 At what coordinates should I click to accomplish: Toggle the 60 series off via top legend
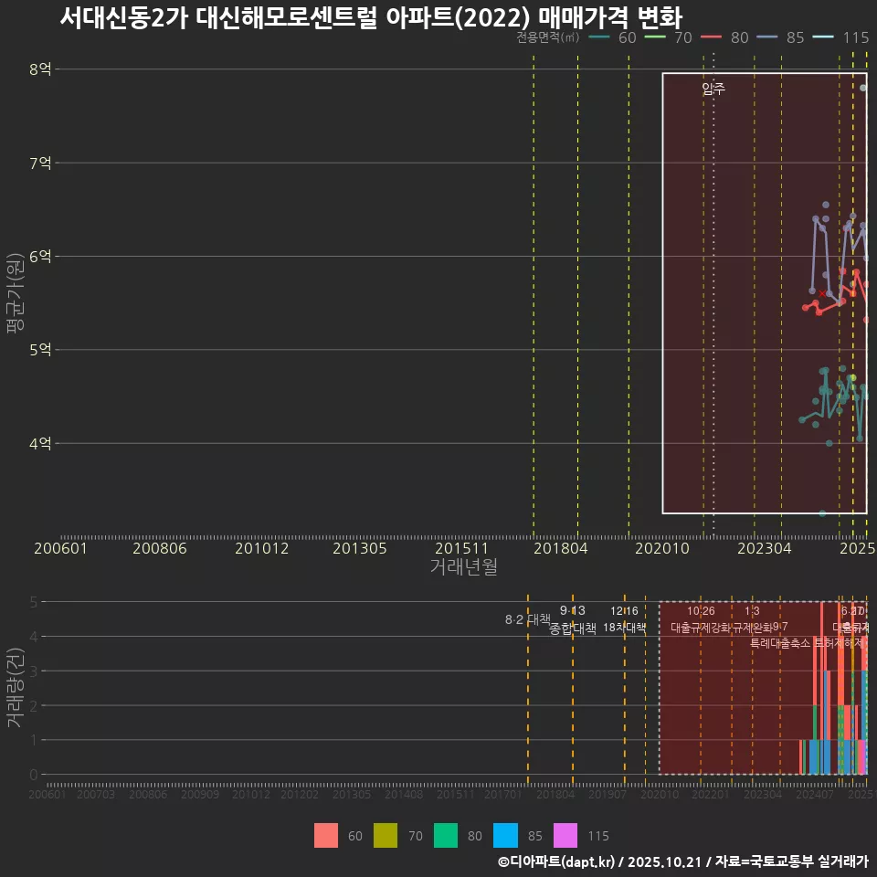pyautogui.click(x=600, y=38)
